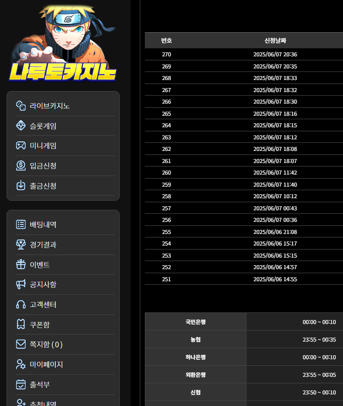Select the row dated 2025/06/07 11:42

click(x=244, y=173)
